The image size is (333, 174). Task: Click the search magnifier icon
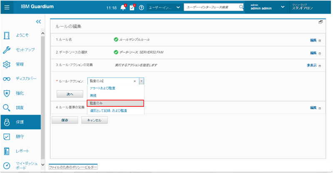point(241,7)
